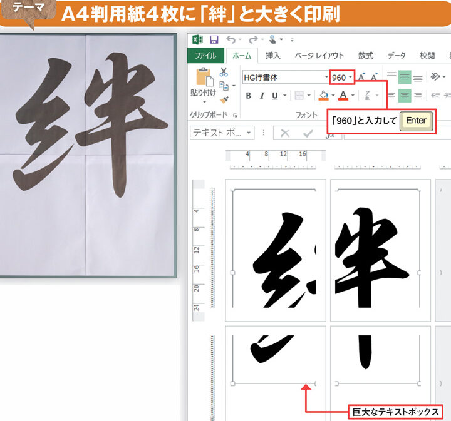Open the クリップボード dialog launcher

click(235, 116)
